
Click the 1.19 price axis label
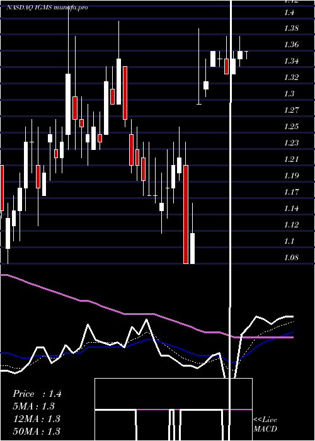pyautogui.click(x=291, y=176)
